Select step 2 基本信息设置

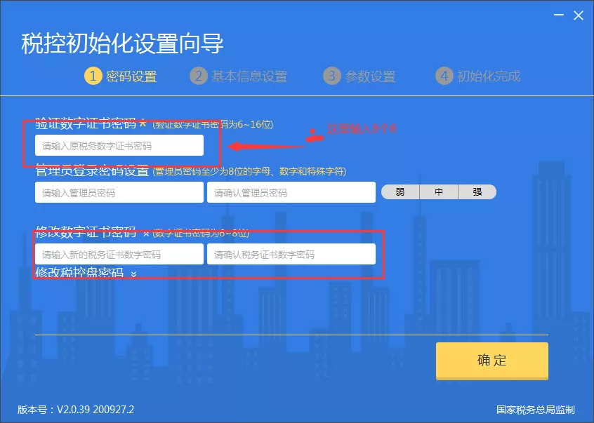238,76
